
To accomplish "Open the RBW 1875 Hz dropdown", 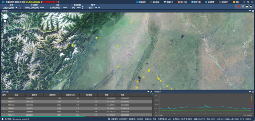I will click(x=99, y=8).
